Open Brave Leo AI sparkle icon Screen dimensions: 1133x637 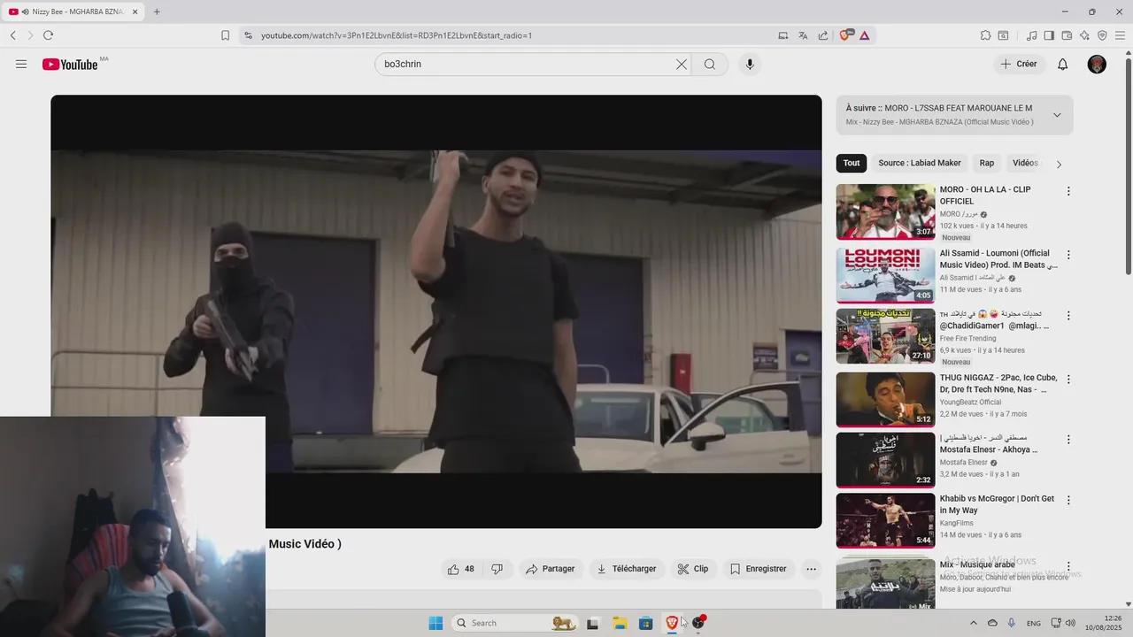(x=1084, y=35)
